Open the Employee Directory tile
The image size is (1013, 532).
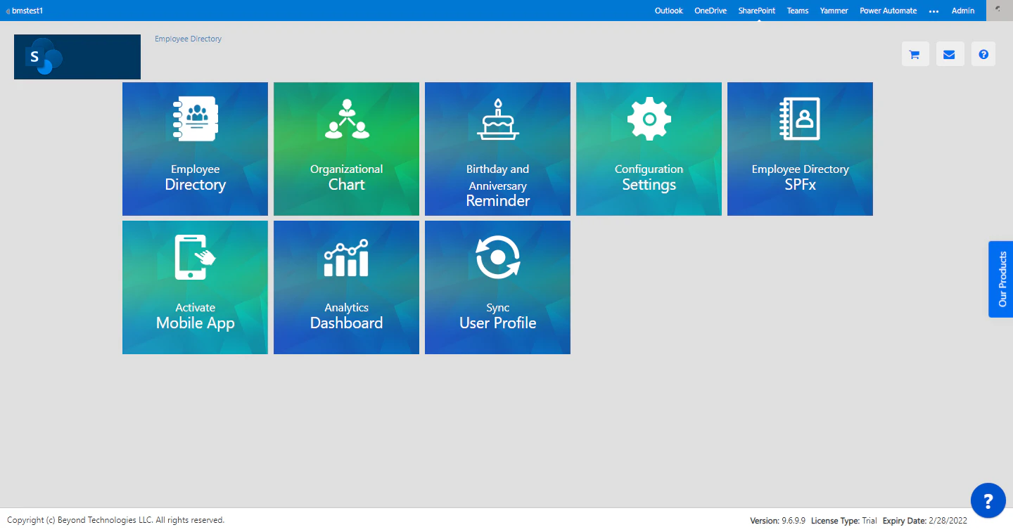(x=195, y=148)
